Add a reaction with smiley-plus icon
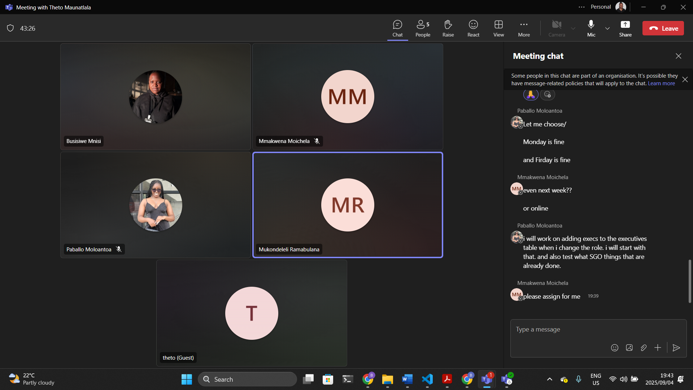This screenshot has width=693, height=390. [x=548, y=95]
